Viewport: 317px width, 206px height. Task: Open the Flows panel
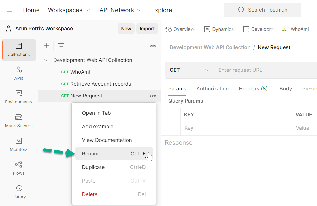18,168
